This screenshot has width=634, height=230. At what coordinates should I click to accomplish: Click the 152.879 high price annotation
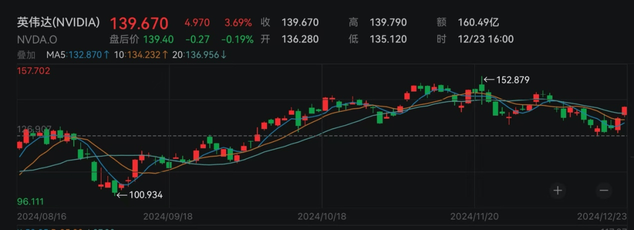click(x=507, y=80)
